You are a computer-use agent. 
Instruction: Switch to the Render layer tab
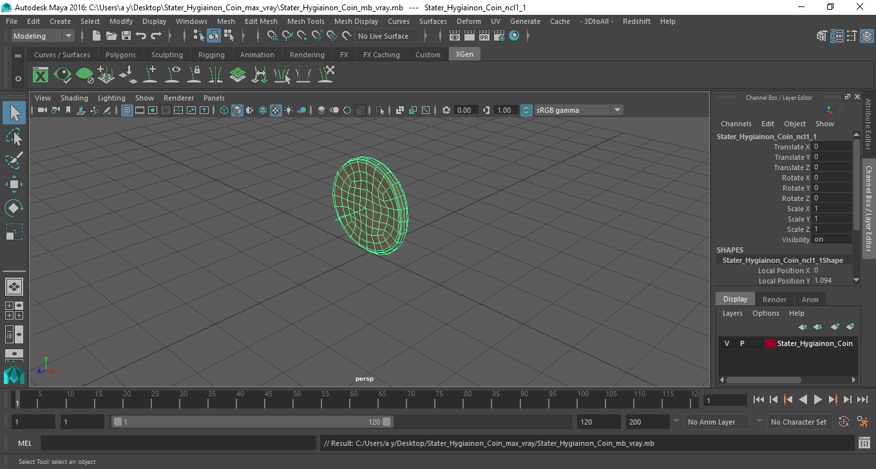(774, 300)
